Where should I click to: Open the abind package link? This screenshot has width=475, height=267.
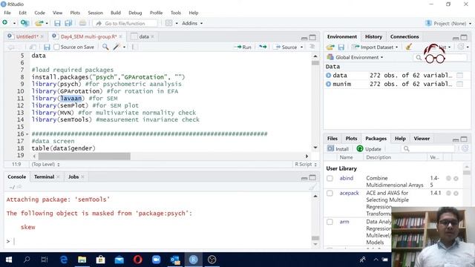(347, 178)
